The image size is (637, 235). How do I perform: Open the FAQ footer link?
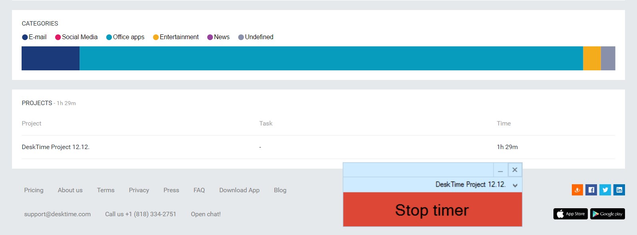pos(199,190)
